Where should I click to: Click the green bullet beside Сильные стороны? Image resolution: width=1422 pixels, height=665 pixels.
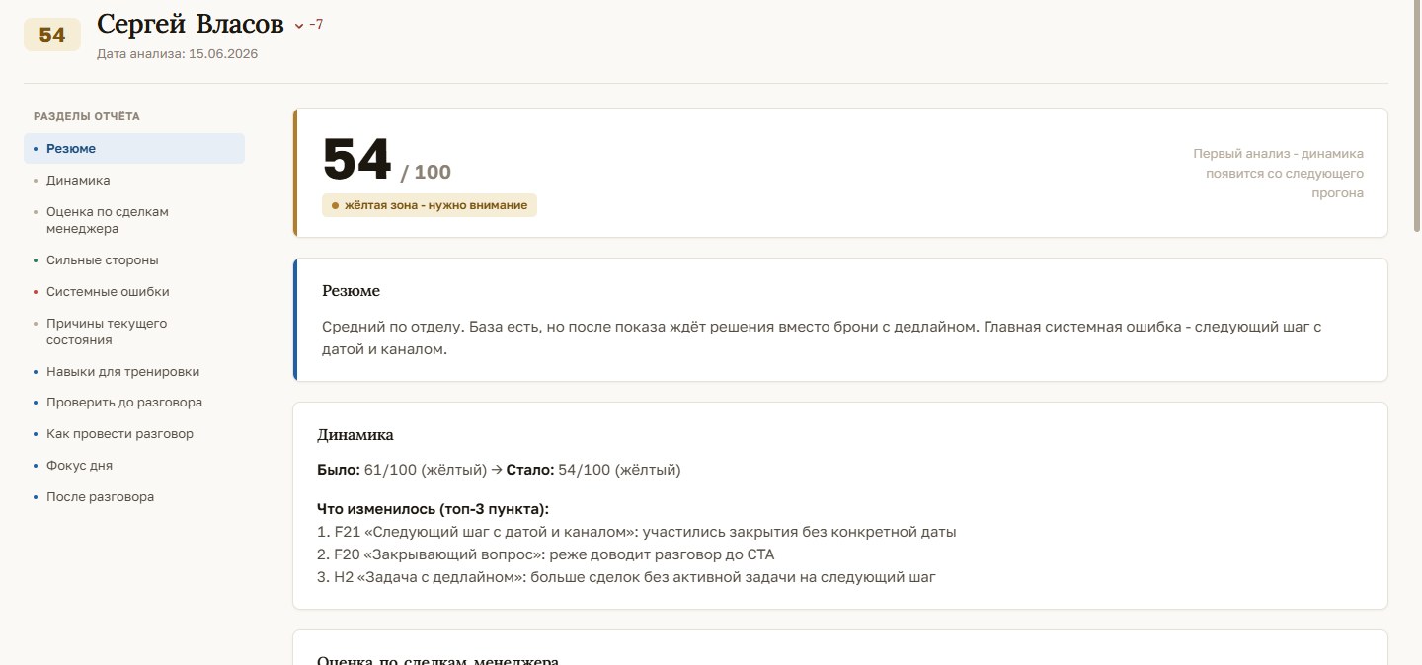coord(36,260)
